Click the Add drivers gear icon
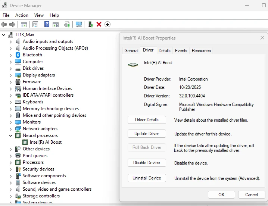The height and width of the screenshot is (206, 268). [x=67, y=25]
